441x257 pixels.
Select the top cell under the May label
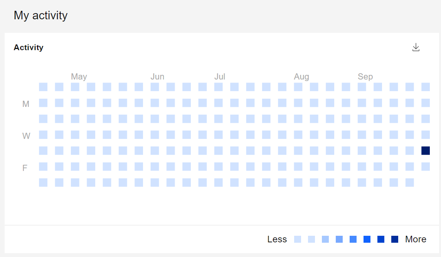pos(75,87)
